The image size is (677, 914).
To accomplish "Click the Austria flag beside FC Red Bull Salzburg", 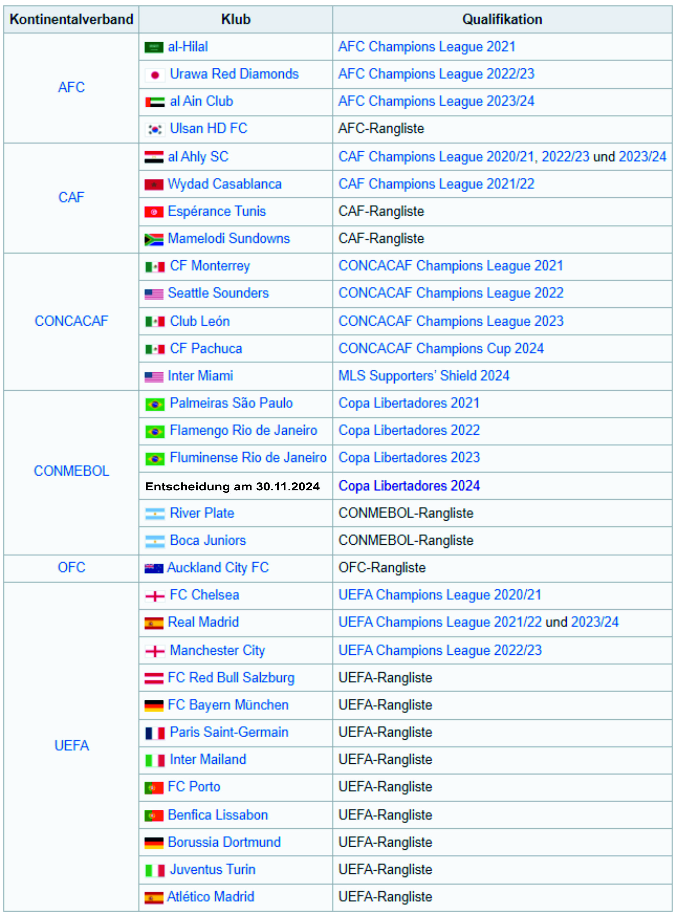I will click(x=154, y=678).
